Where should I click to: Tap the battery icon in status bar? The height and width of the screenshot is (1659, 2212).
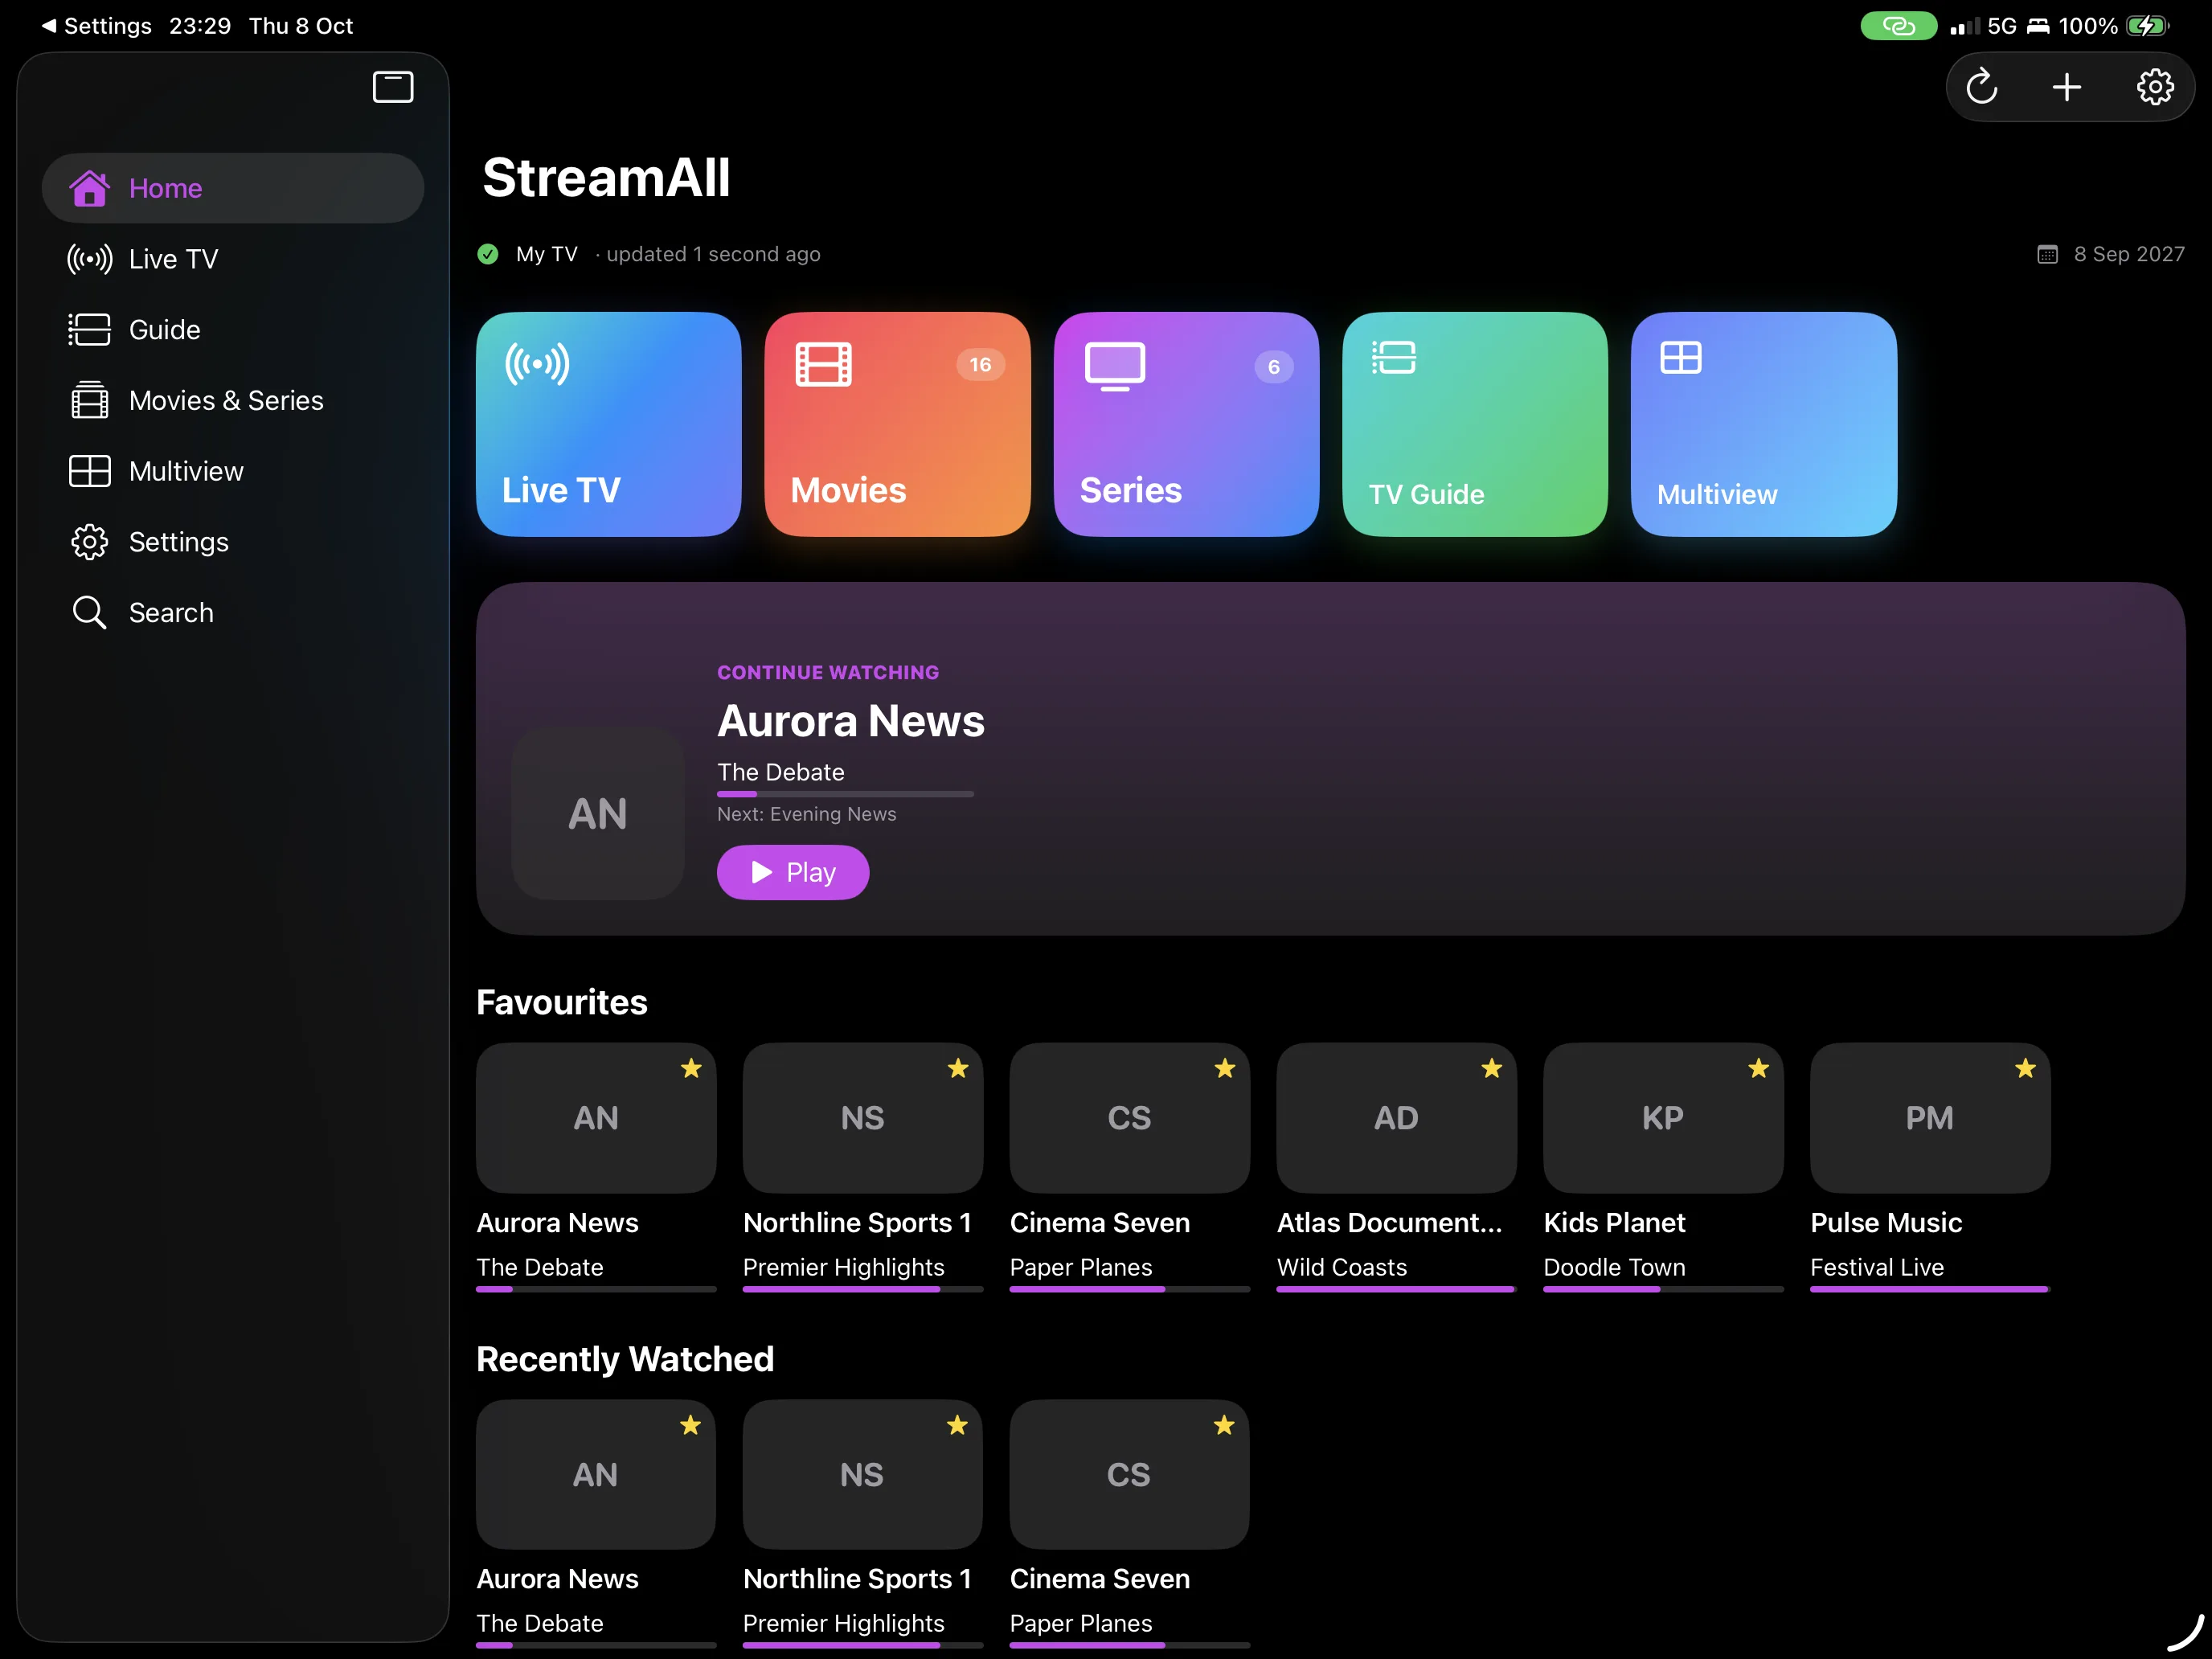click(2147, 26)
